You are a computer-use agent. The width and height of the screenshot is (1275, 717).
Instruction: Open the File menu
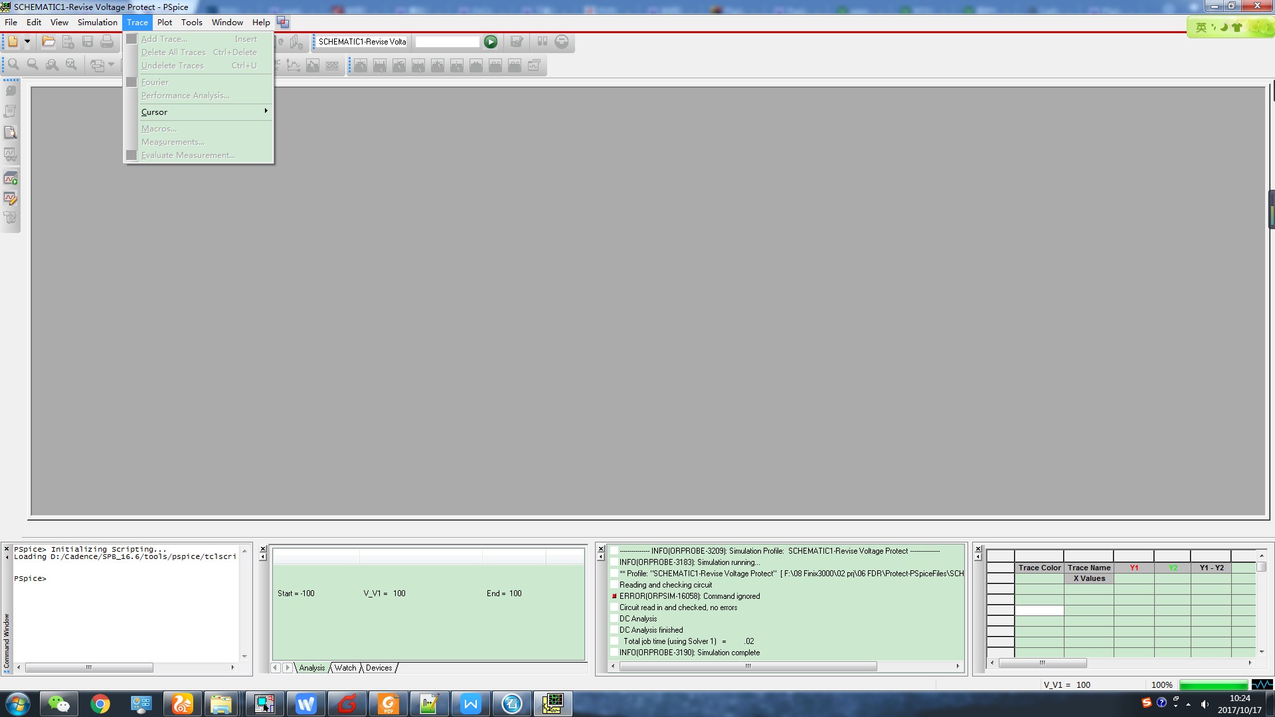[11, 22]
